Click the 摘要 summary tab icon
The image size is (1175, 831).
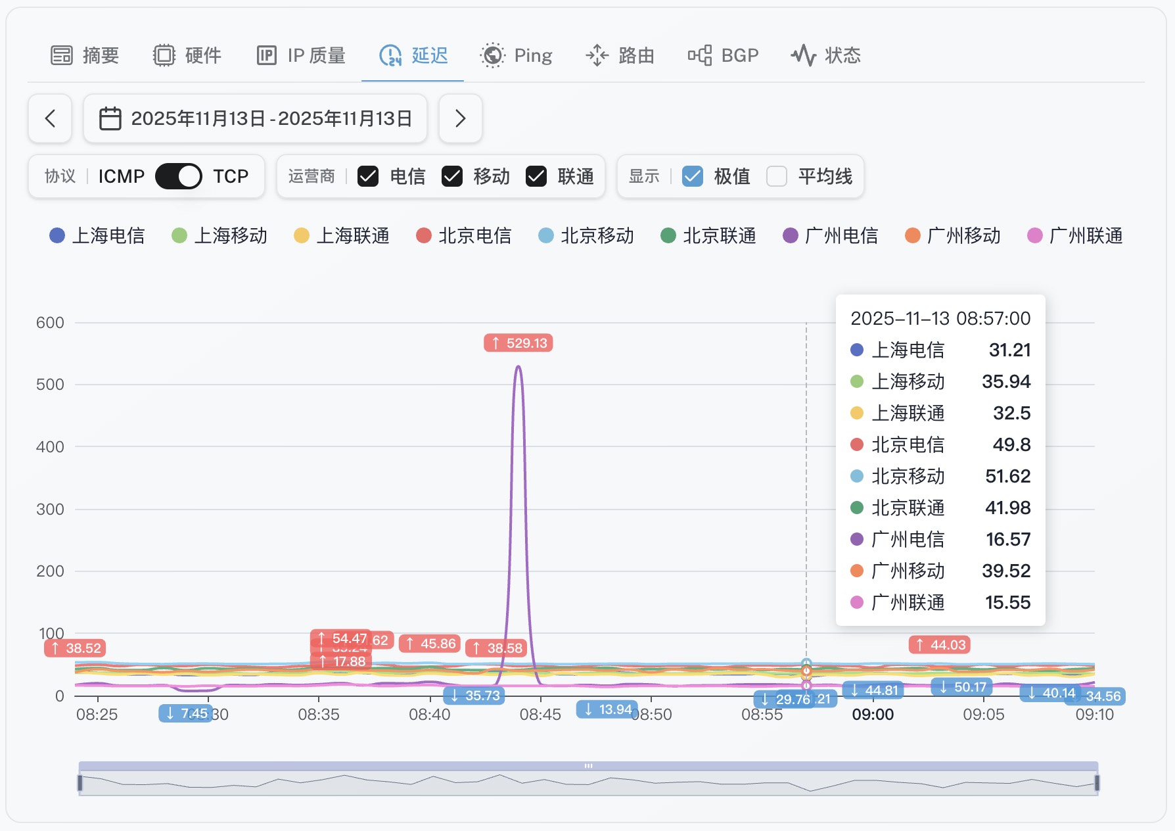click(62, 56)
